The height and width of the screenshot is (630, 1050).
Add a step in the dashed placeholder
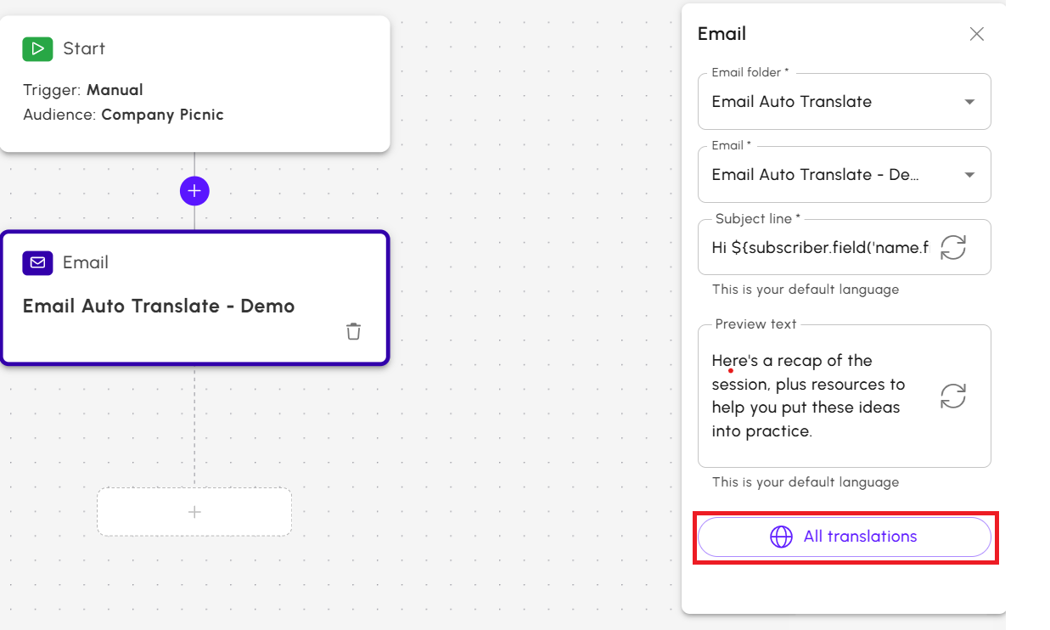[194, 512]
